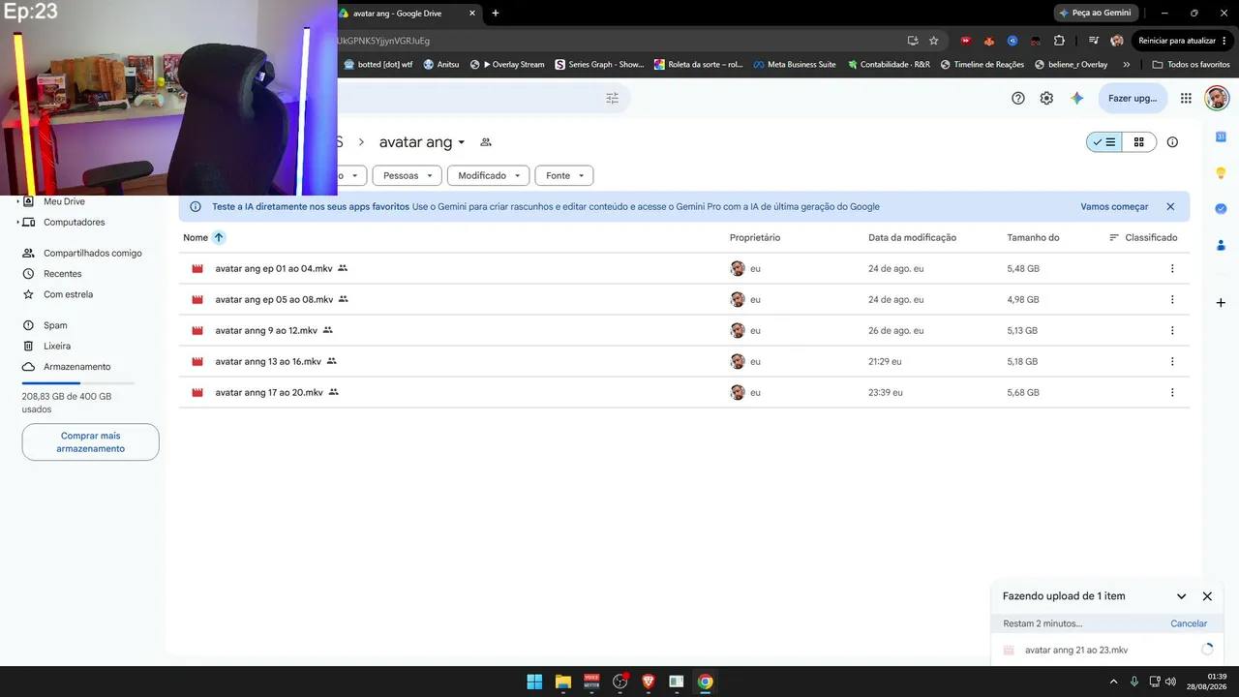Open the Google account avatar menu
The image size is (1239, 697).
pyautogui.click(x=1217, y=98)
